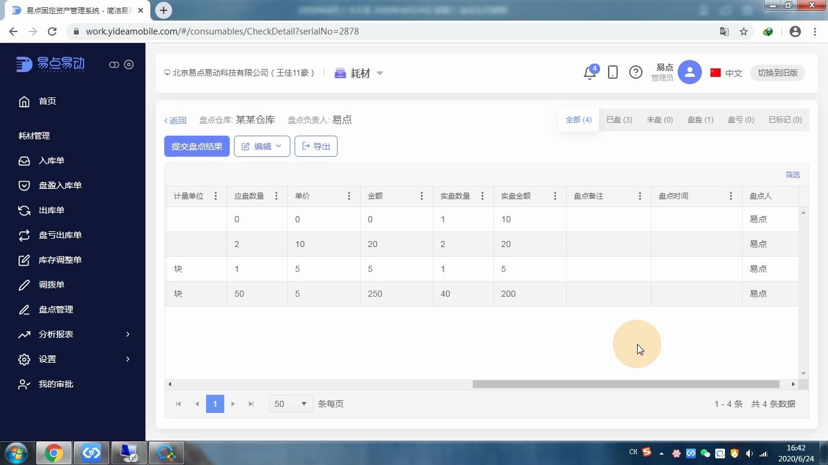Go to next page of results

pos(233,404)
